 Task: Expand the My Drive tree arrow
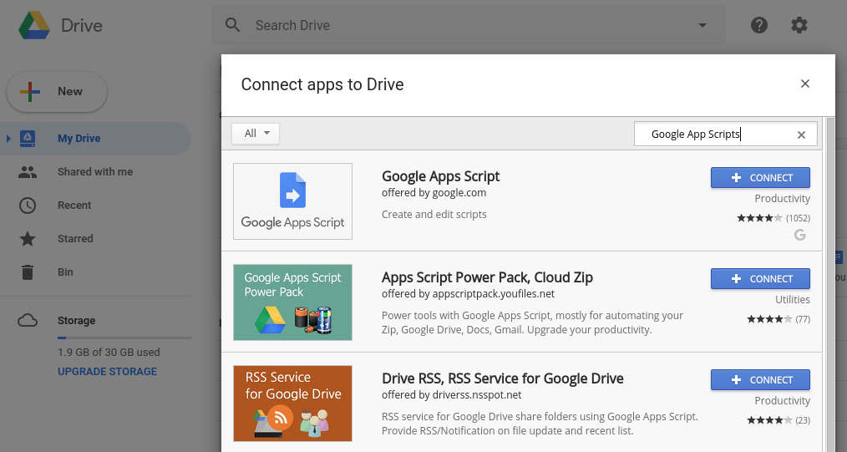pos(8,138)
